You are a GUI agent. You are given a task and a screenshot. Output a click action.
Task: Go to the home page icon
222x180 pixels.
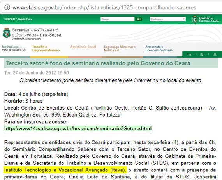click(190, 54)
